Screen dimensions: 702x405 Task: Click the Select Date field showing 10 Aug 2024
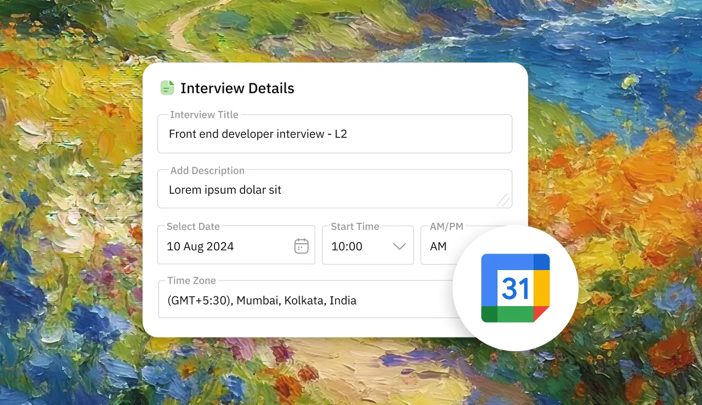tap(236, 245)
